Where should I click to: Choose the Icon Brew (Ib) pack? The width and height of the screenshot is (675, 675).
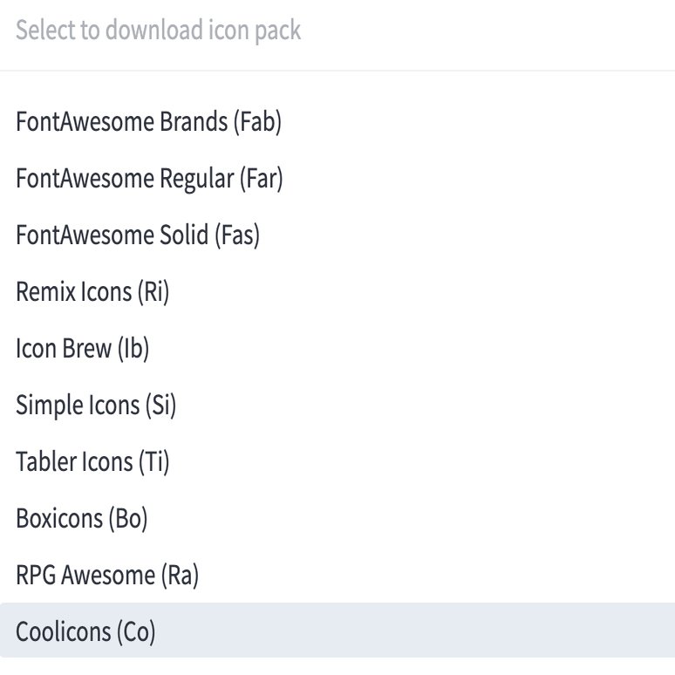[x=83, y=349]
